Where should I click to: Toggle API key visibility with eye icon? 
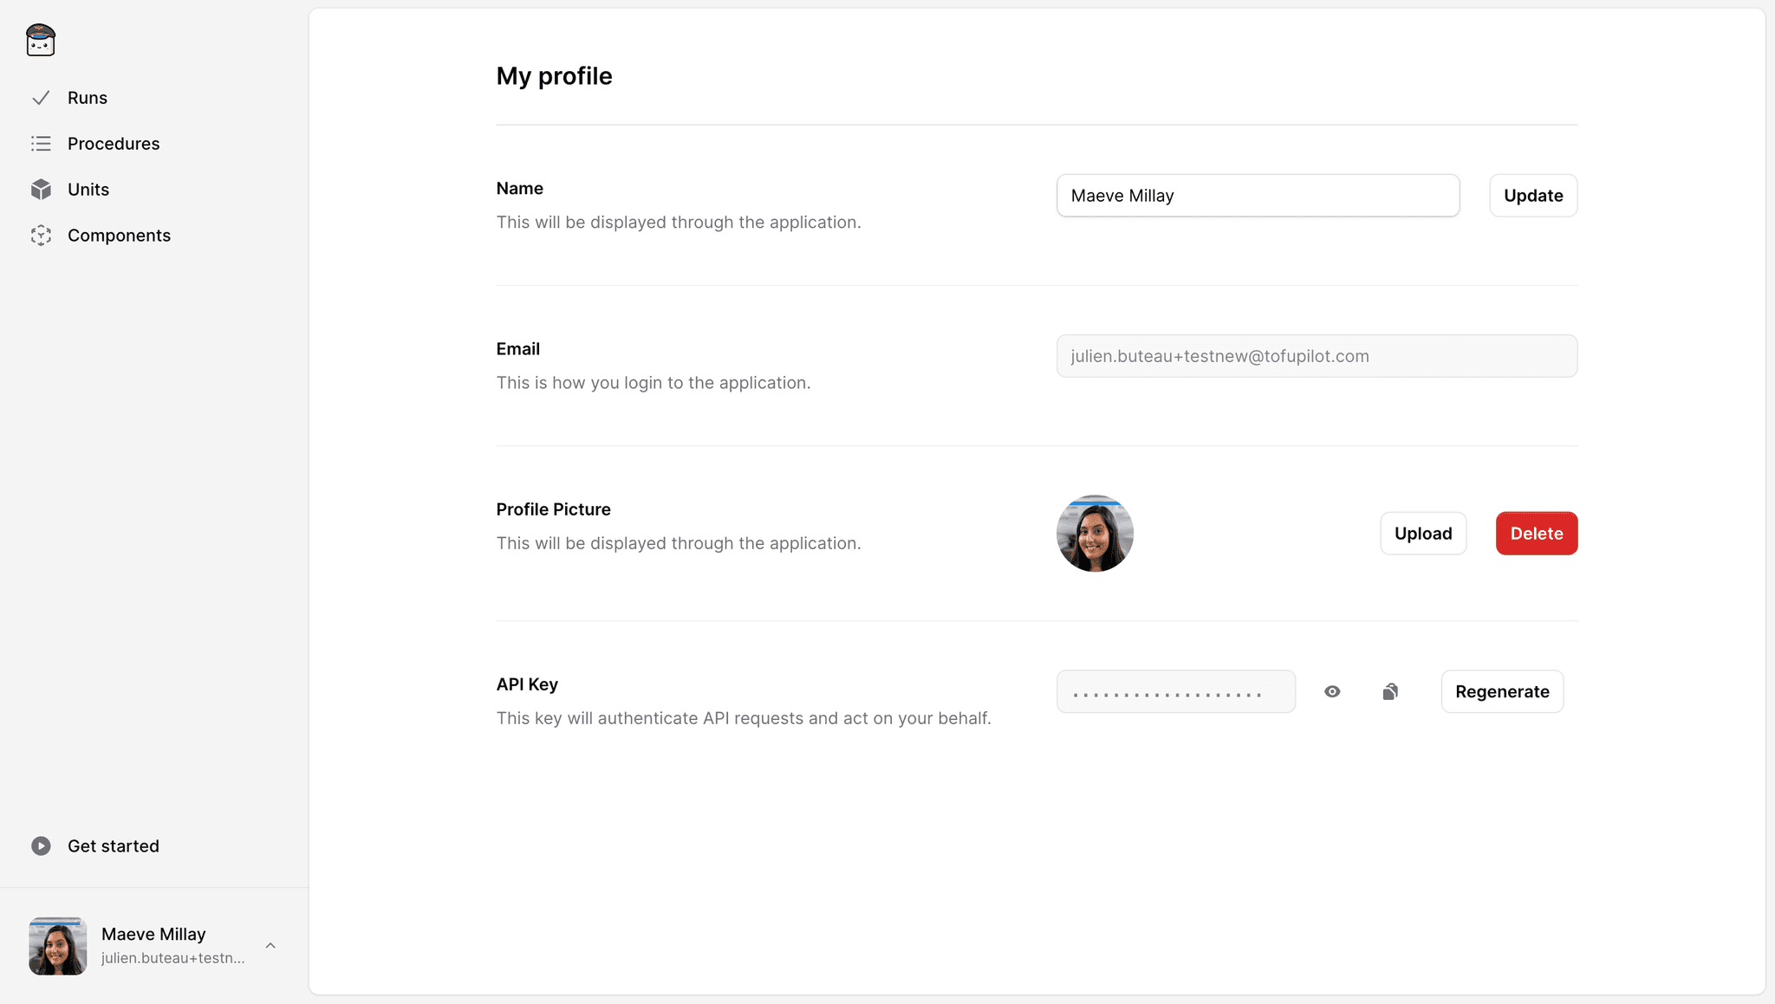pyautogui.click(x=1332, y=691)
